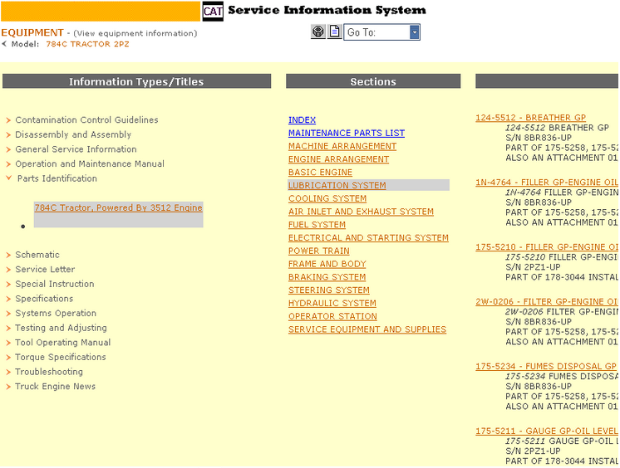Open Troubleshooting information type
620x468 pixels.
pyautogui.click(x=49, y=372)
